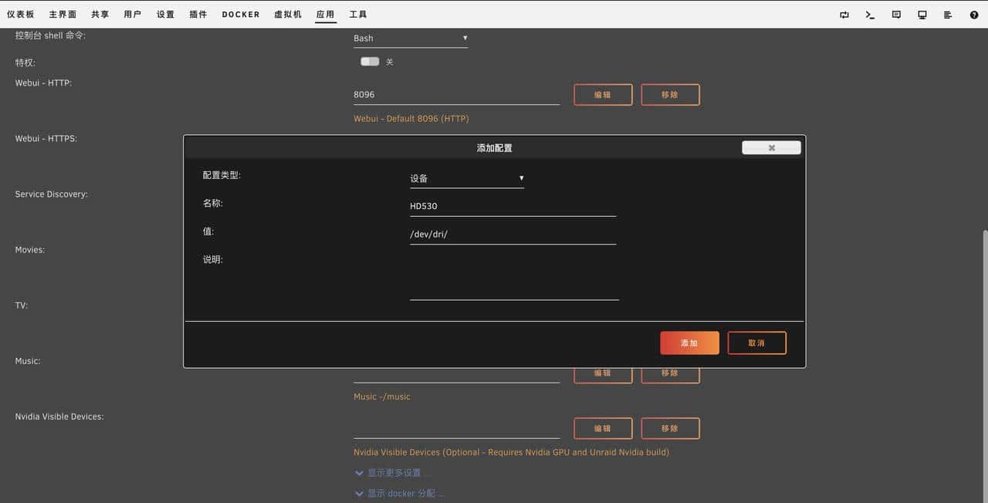
Task: Click 取消 to dismiss the dialog
Action: pyautogui.click(x=756, y=343)
